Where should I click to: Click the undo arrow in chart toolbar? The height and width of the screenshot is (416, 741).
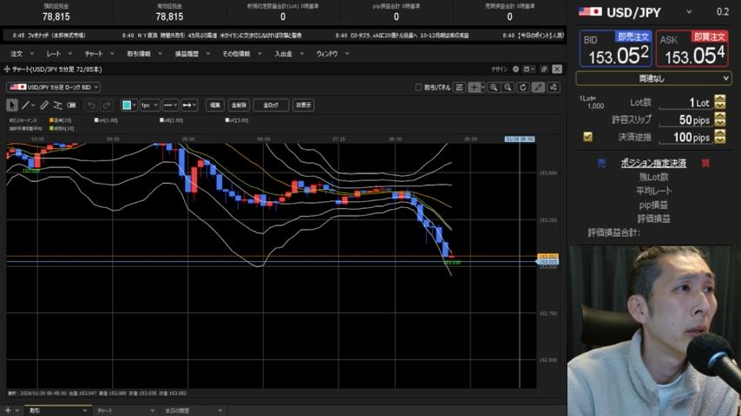pyautogui.click(x=91, y=105)
